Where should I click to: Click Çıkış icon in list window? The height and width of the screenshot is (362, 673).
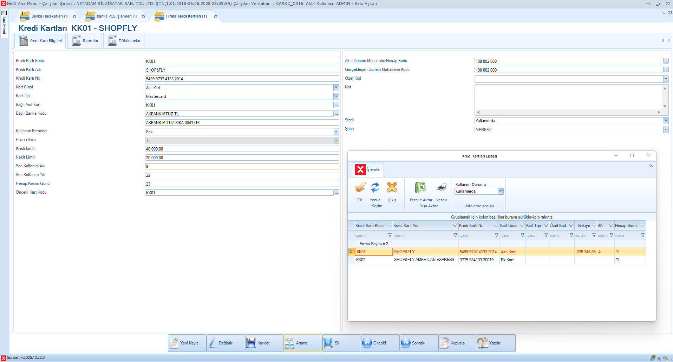tap(392, 188)
